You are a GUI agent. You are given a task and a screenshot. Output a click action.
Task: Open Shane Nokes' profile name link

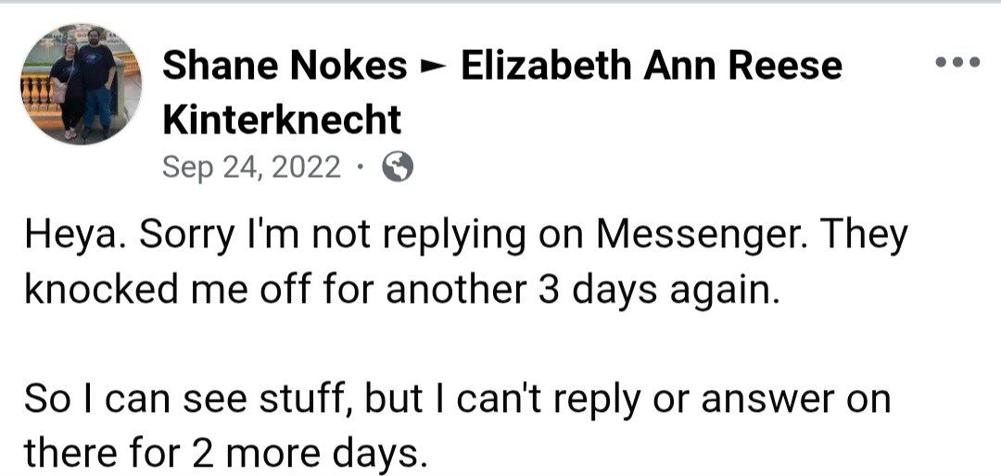coord(285,66)
